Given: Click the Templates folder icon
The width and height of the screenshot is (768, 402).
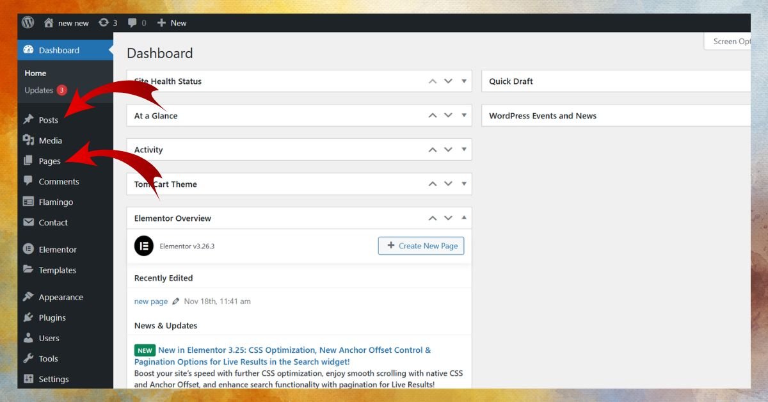Looking at the screenshot, I should coord(28,269).
